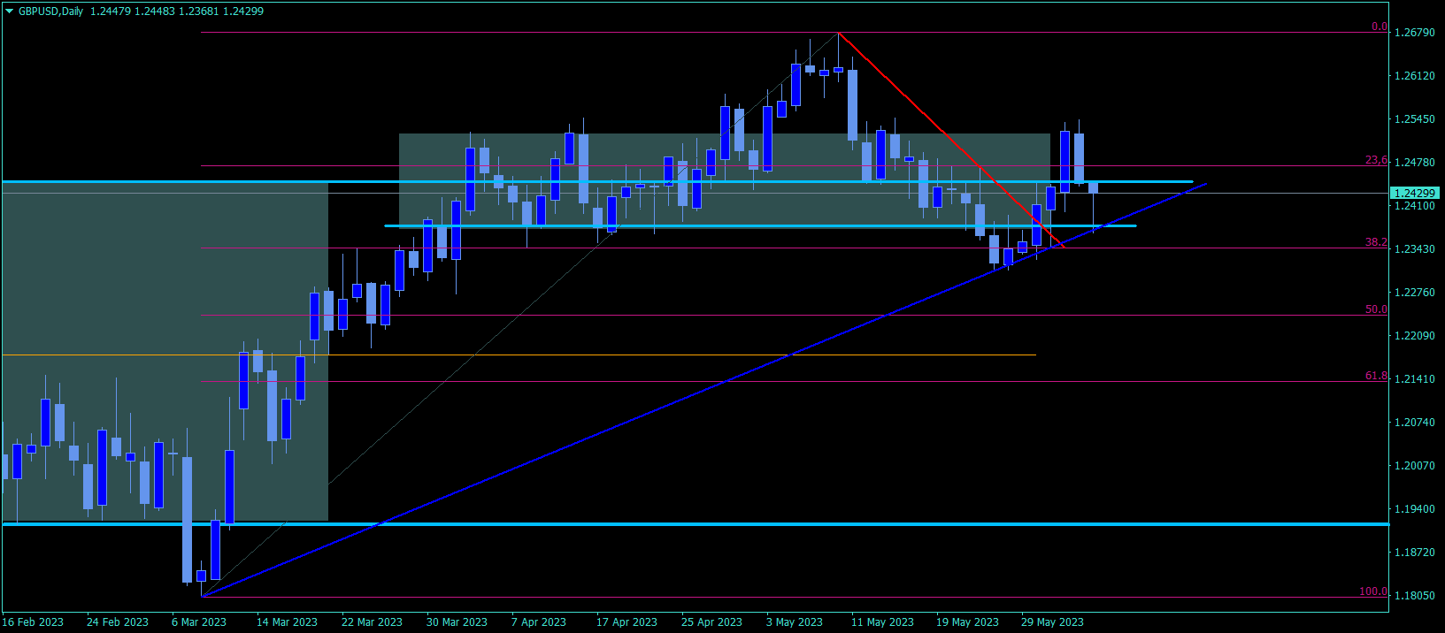Screen dimensions: 1445x633
Task: Click the 6 Mar 2023 date label
Action: pyautogui.click(x=199, y=622)
